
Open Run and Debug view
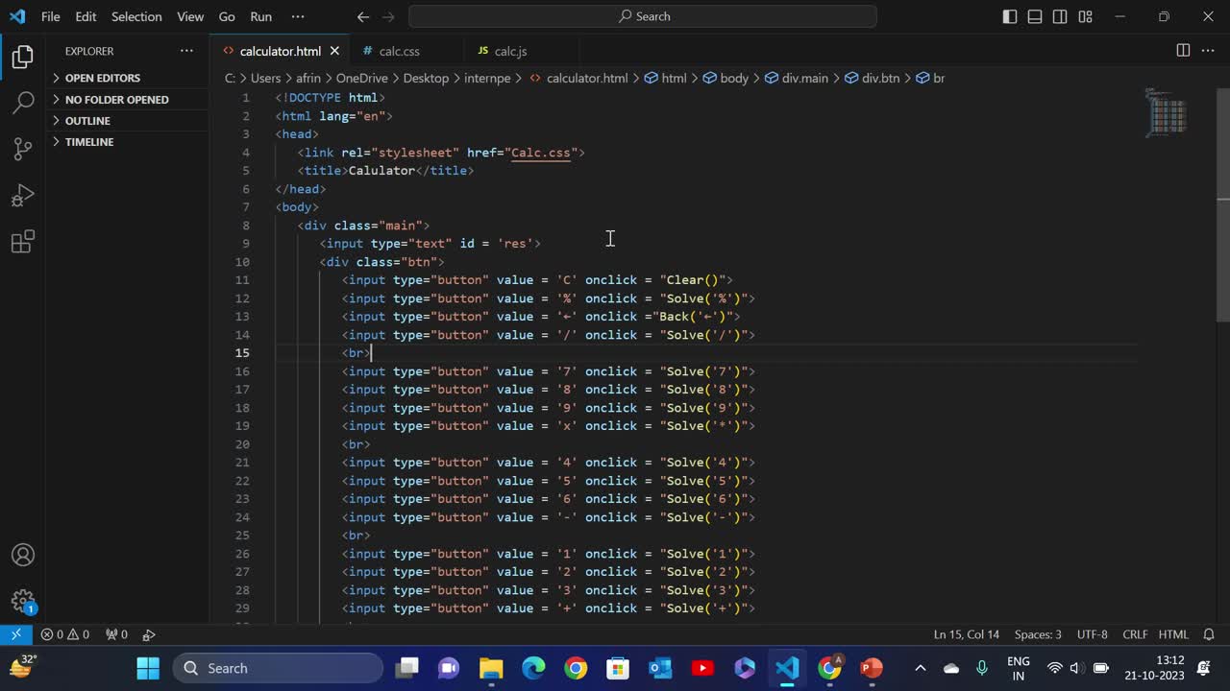click(x=23, y=195)
